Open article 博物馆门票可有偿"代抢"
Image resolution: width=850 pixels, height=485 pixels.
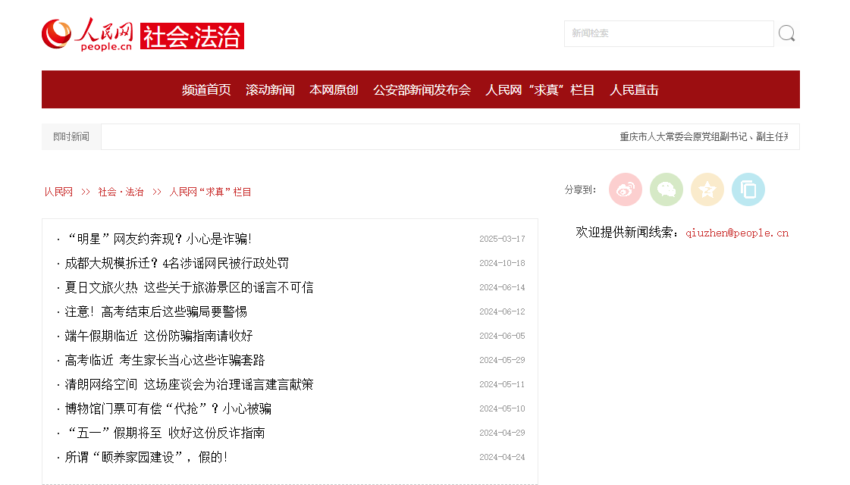click(x=168, y=408)
